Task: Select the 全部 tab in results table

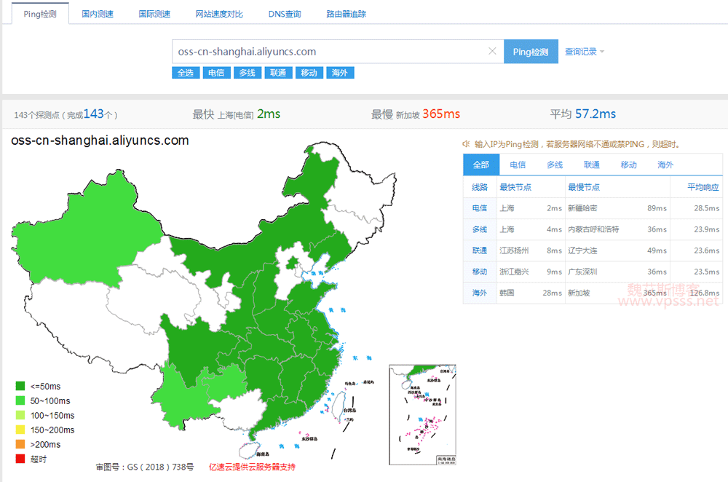Action: [480, 165]
